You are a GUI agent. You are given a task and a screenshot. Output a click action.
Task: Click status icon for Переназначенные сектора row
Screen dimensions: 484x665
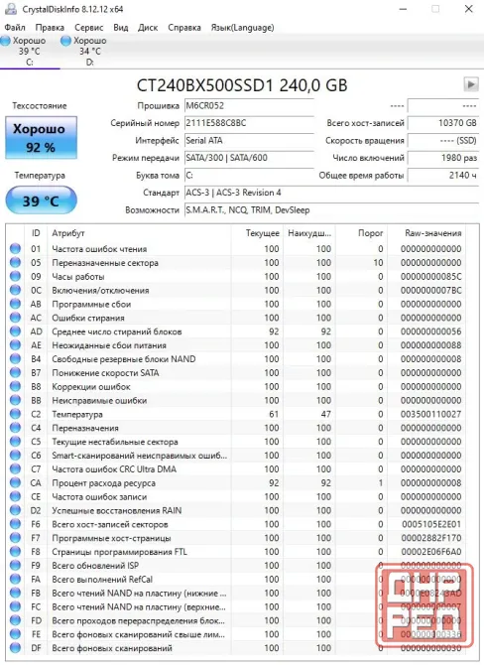(15, 262)
